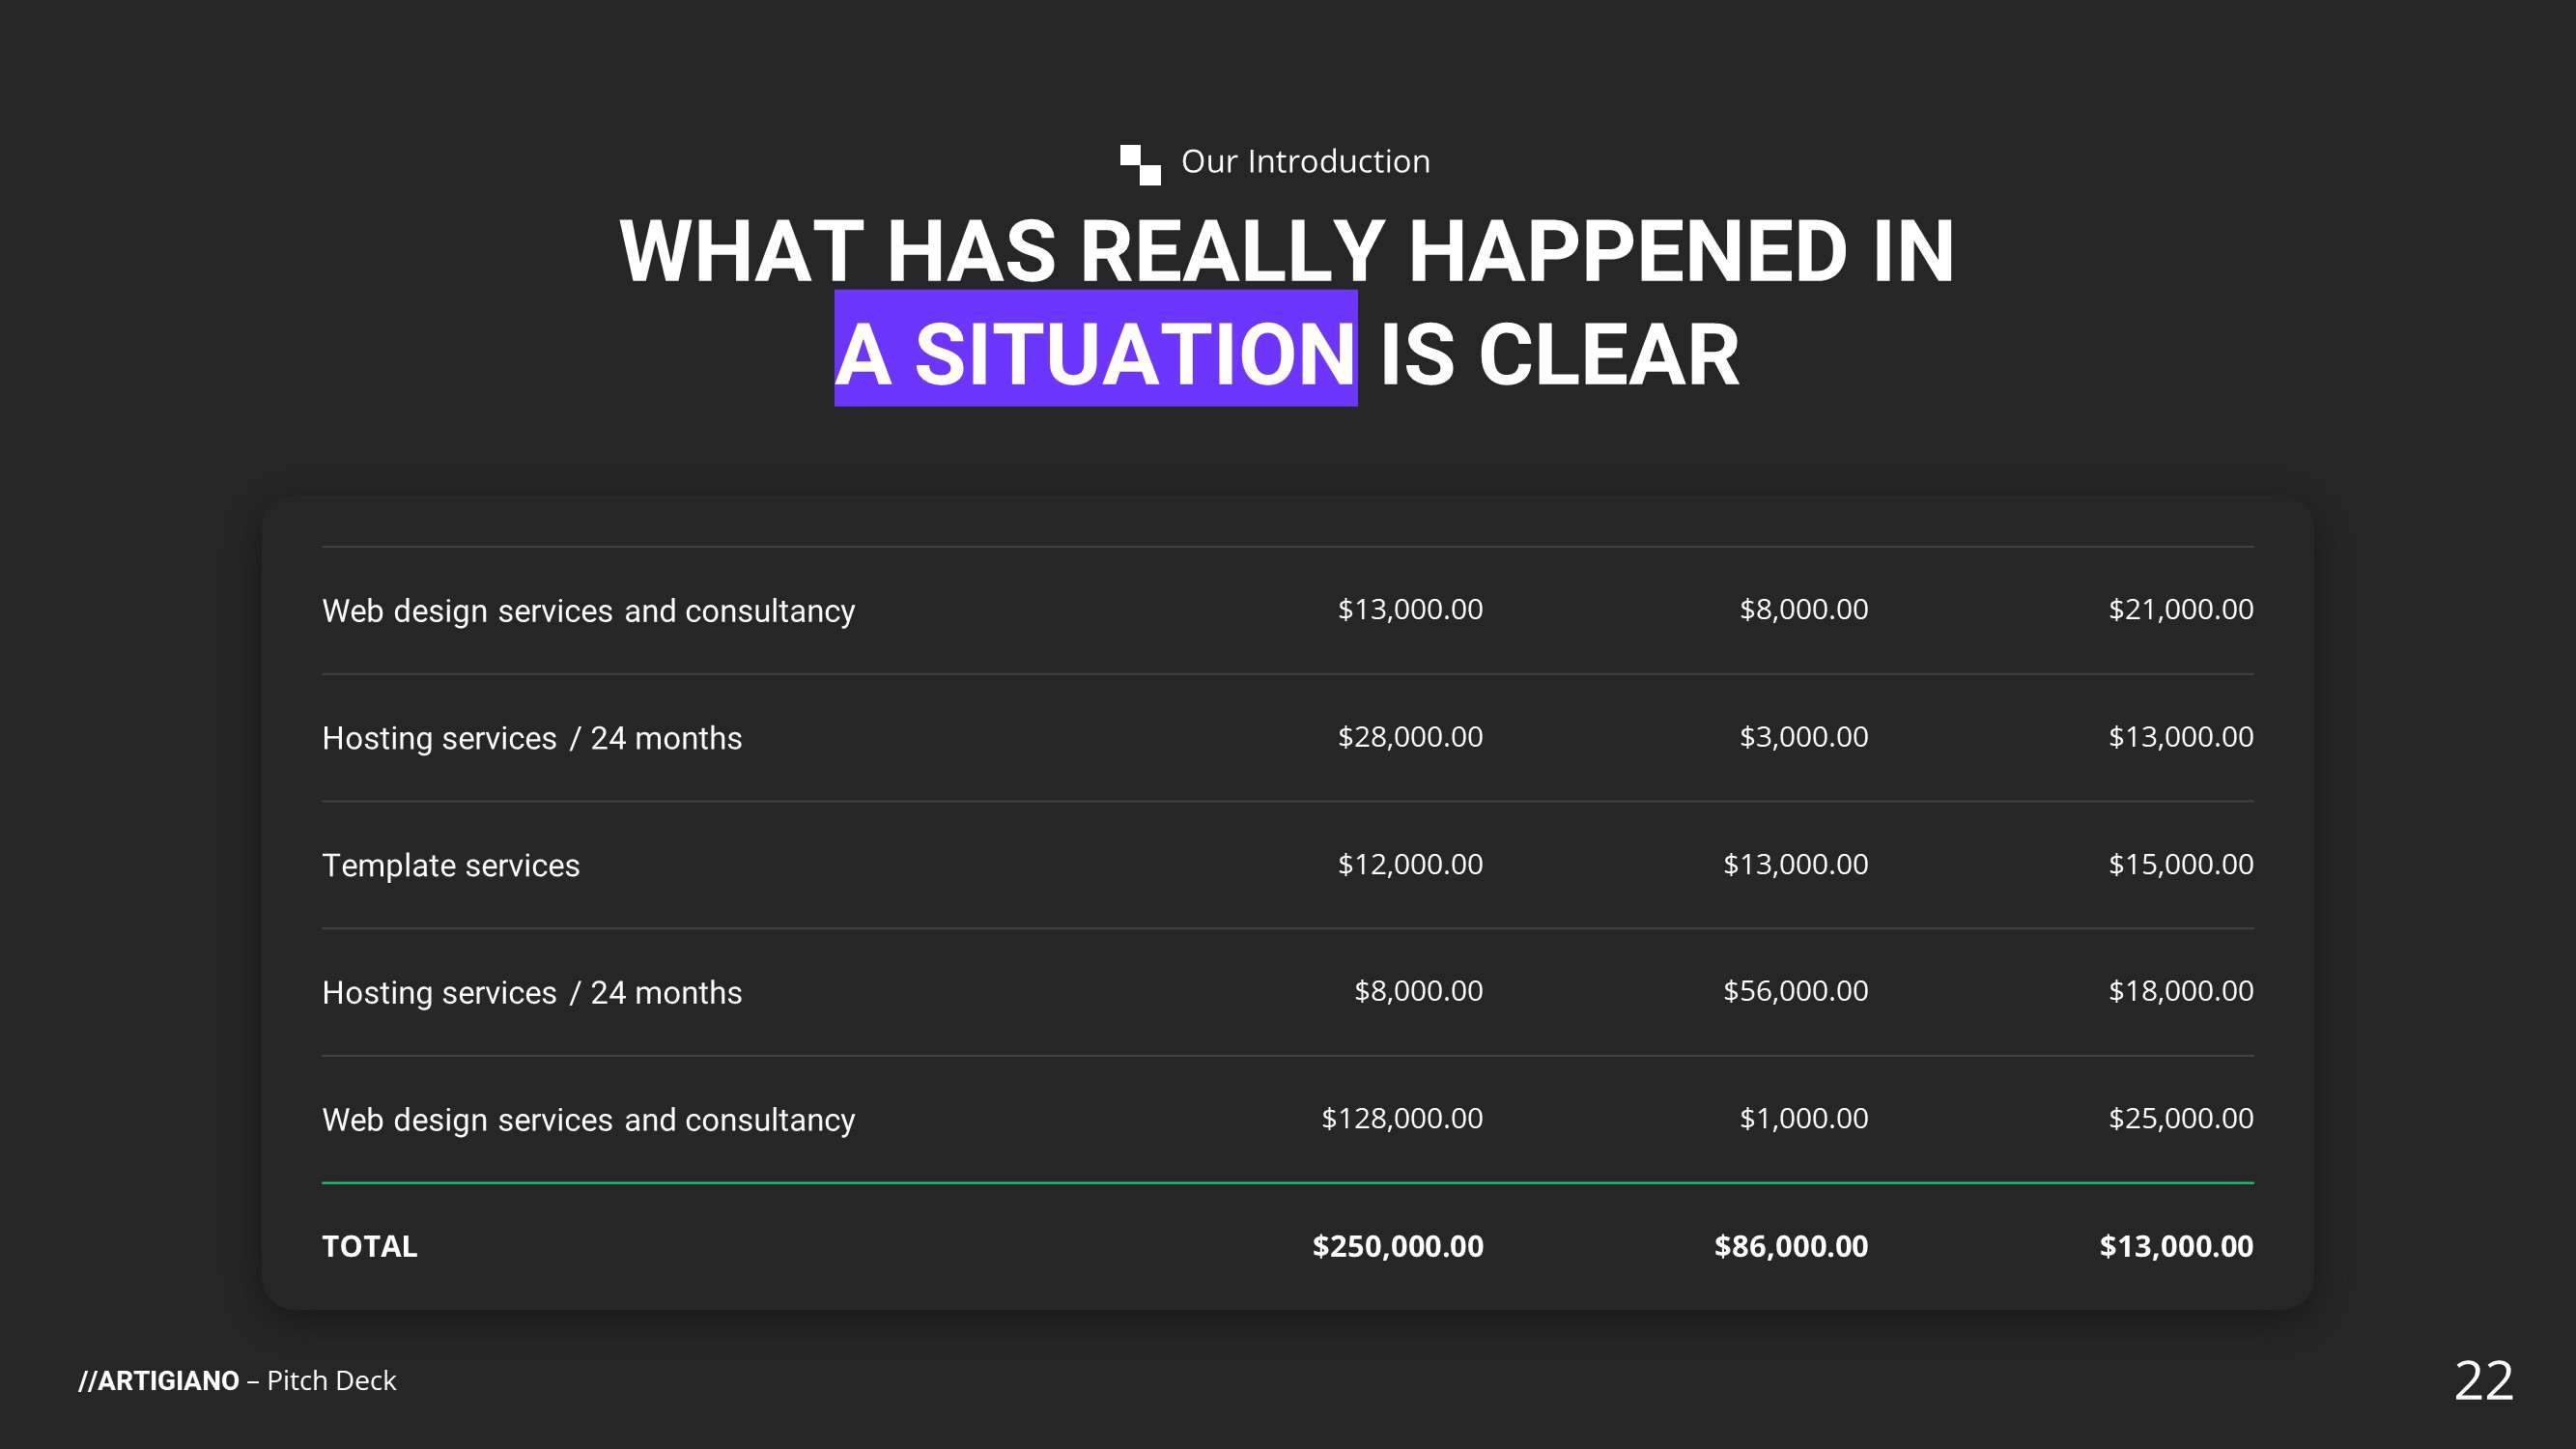Click the $250,000.00 total figure
The width and height of the screenshot is (2576, 1449).
(1397, 1247)
